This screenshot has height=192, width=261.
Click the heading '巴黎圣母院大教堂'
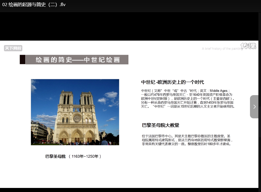coord(160,125)
